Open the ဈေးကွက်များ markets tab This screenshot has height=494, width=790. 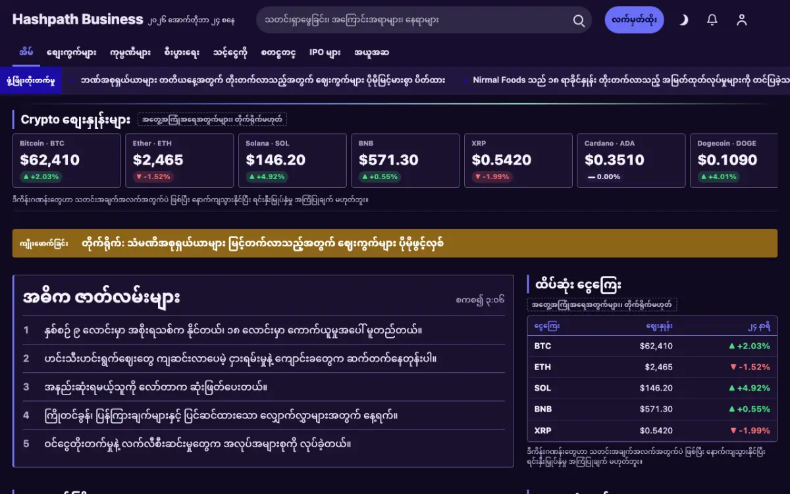(x=72, y=53)
